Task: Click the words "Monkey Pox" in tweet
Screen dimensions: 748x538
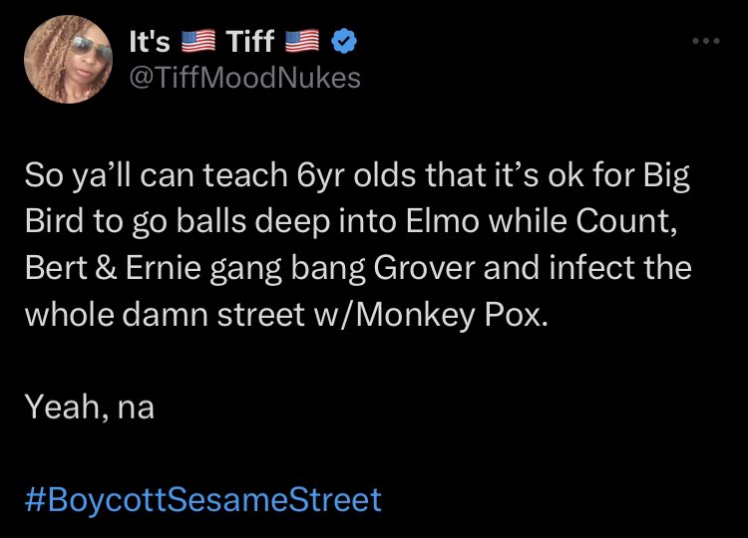Action: [x=451, y=315]
